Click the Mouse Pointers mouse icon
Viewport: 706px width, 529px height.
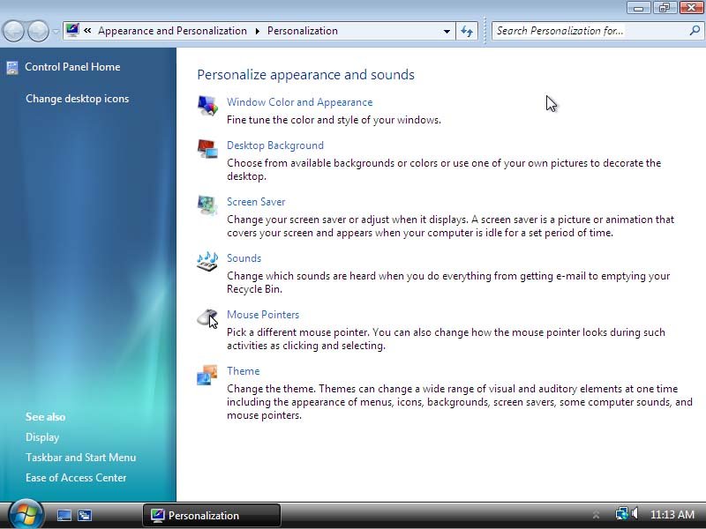point(207,318)
